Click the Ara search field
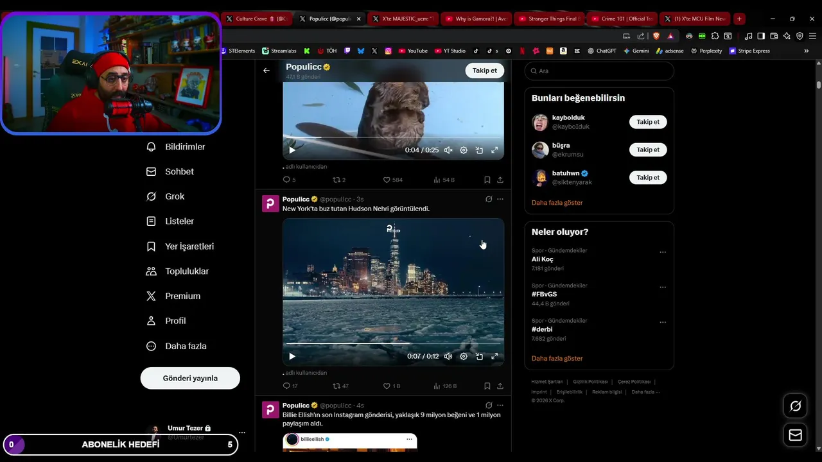This screenshot has height=462, width=822. coord(599,71)
